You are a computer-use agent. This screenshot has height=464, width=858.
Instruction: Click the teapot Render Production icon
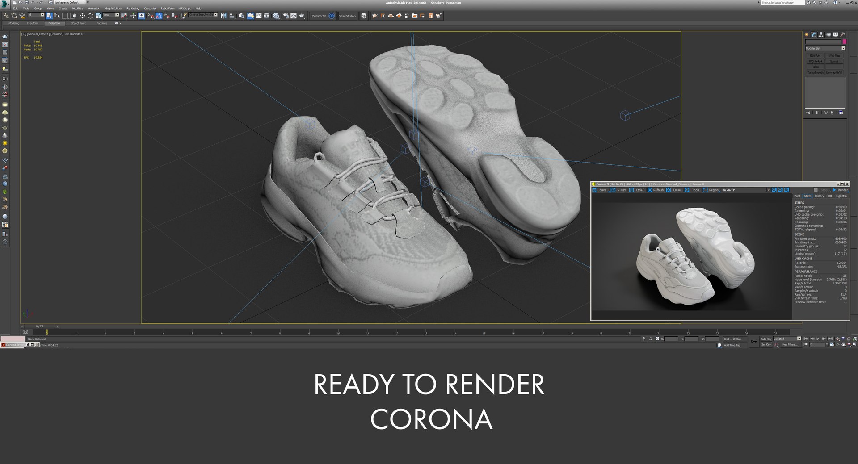(302, 16)
